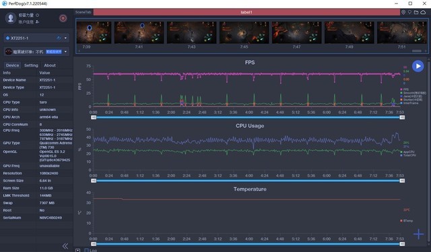Click the blue play button
Image resolution: width=431 pixels, height=252 pixels.
tap(418, 66)
